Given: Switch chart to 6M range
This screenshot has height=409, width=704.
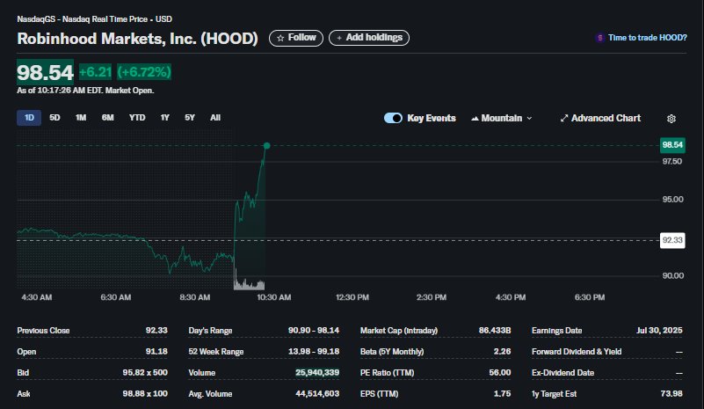Looking at the screenshot, I should [x=108, y=118].
